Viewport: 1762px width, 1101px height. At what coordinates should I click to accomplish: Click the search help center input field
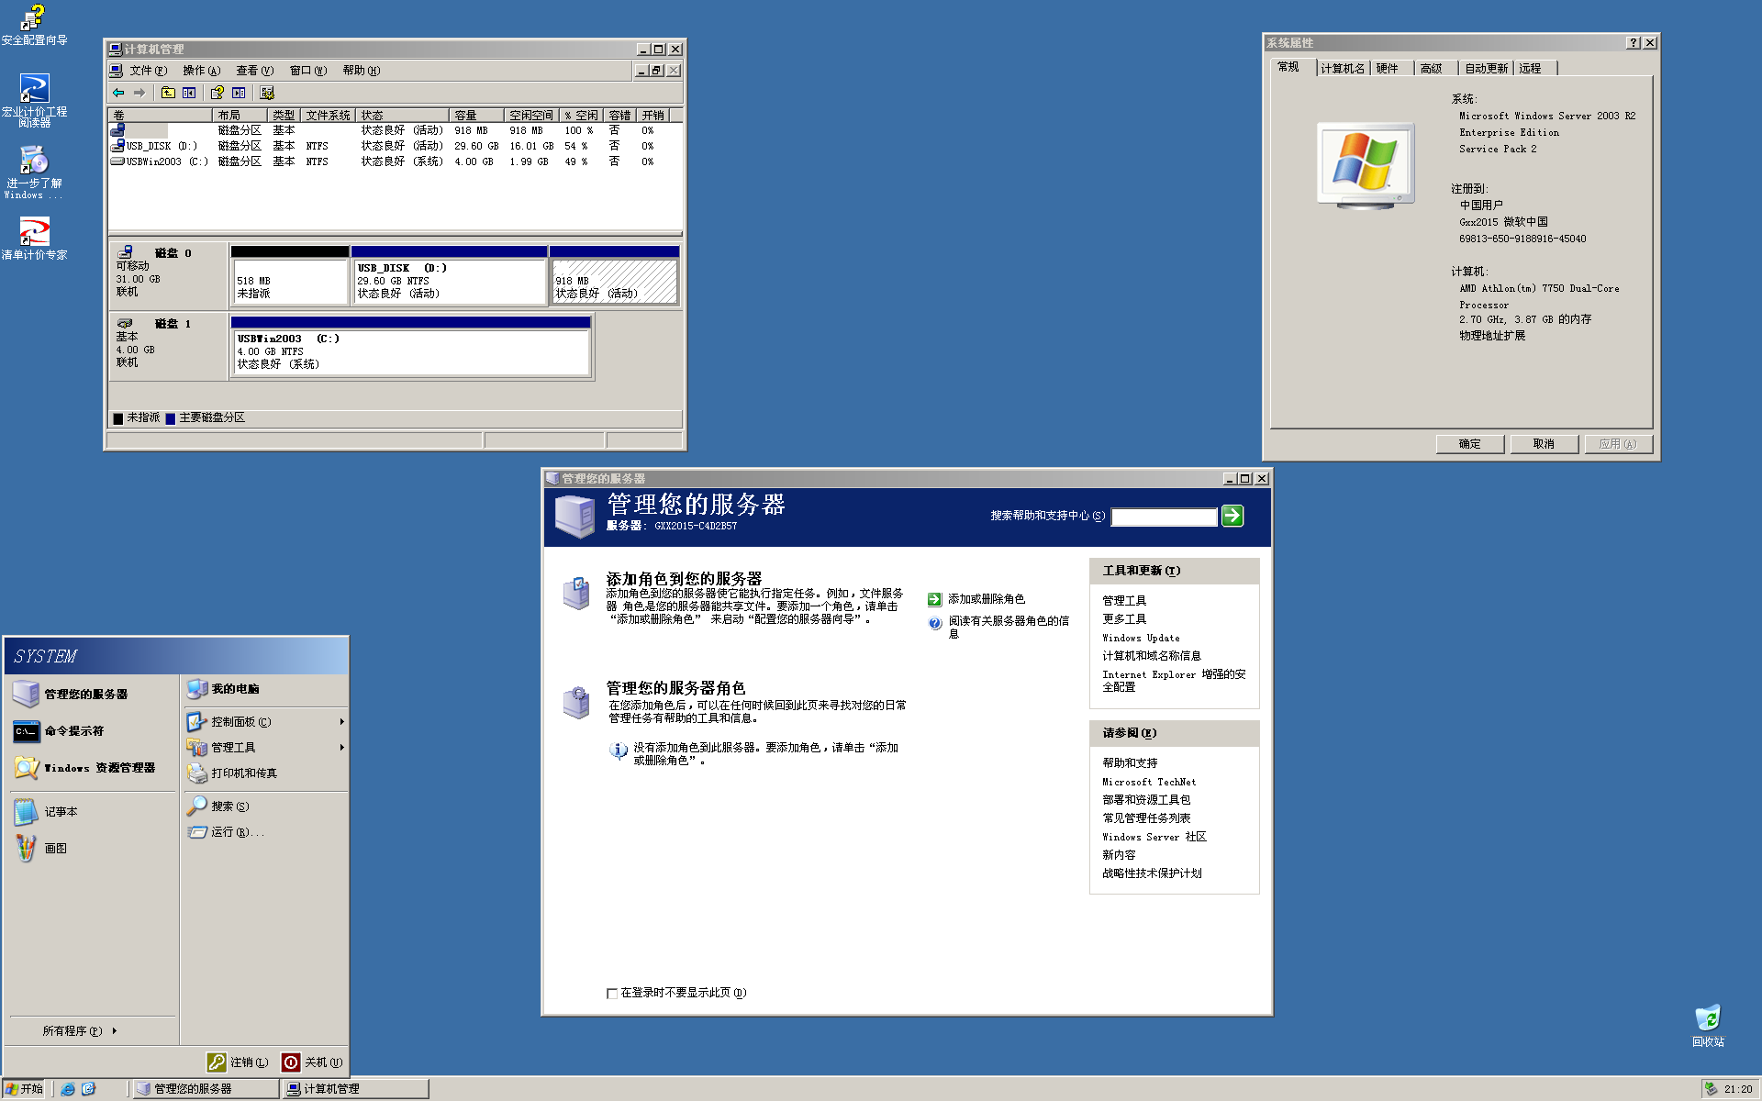(x=1164, y=517)
